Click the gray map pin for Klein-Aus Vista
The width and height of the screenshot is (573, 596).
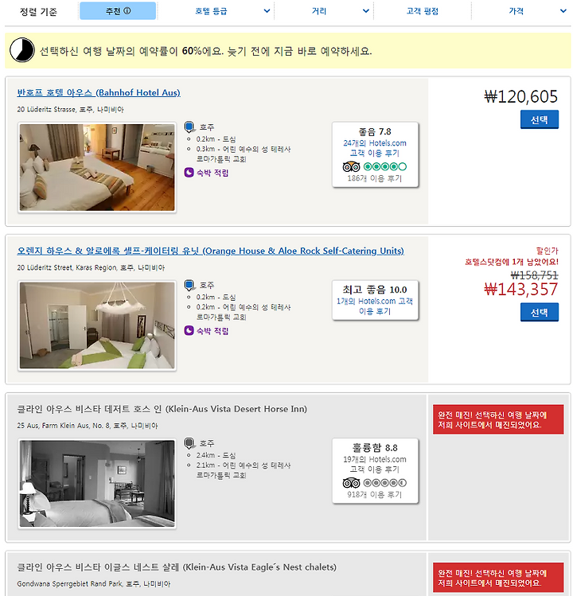[x=189, y=443]
